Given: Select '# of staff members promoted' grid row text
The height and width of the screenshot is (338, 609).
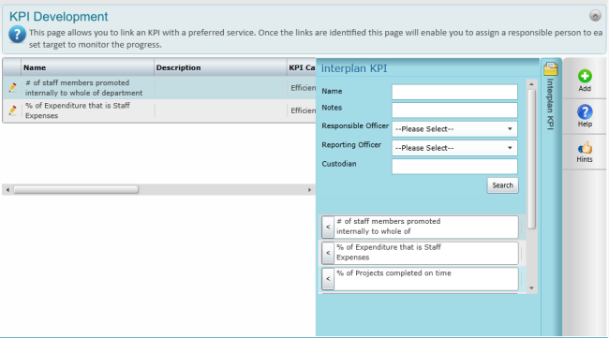Looking at the screenshot, I should point(83,88).
